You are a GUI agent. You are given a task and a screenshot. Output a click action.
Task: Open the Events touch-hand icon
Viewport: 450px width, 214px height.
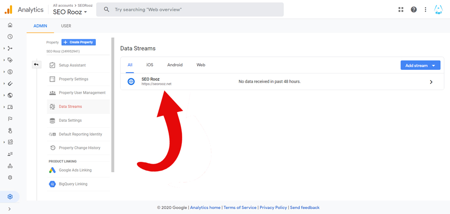(x=10, y=131)
